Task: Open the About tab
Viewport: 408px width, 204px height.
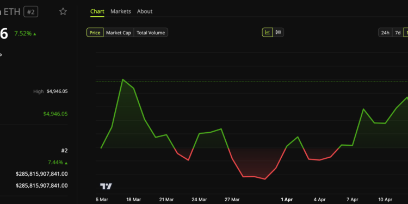Action: click(x=145, y=11)
